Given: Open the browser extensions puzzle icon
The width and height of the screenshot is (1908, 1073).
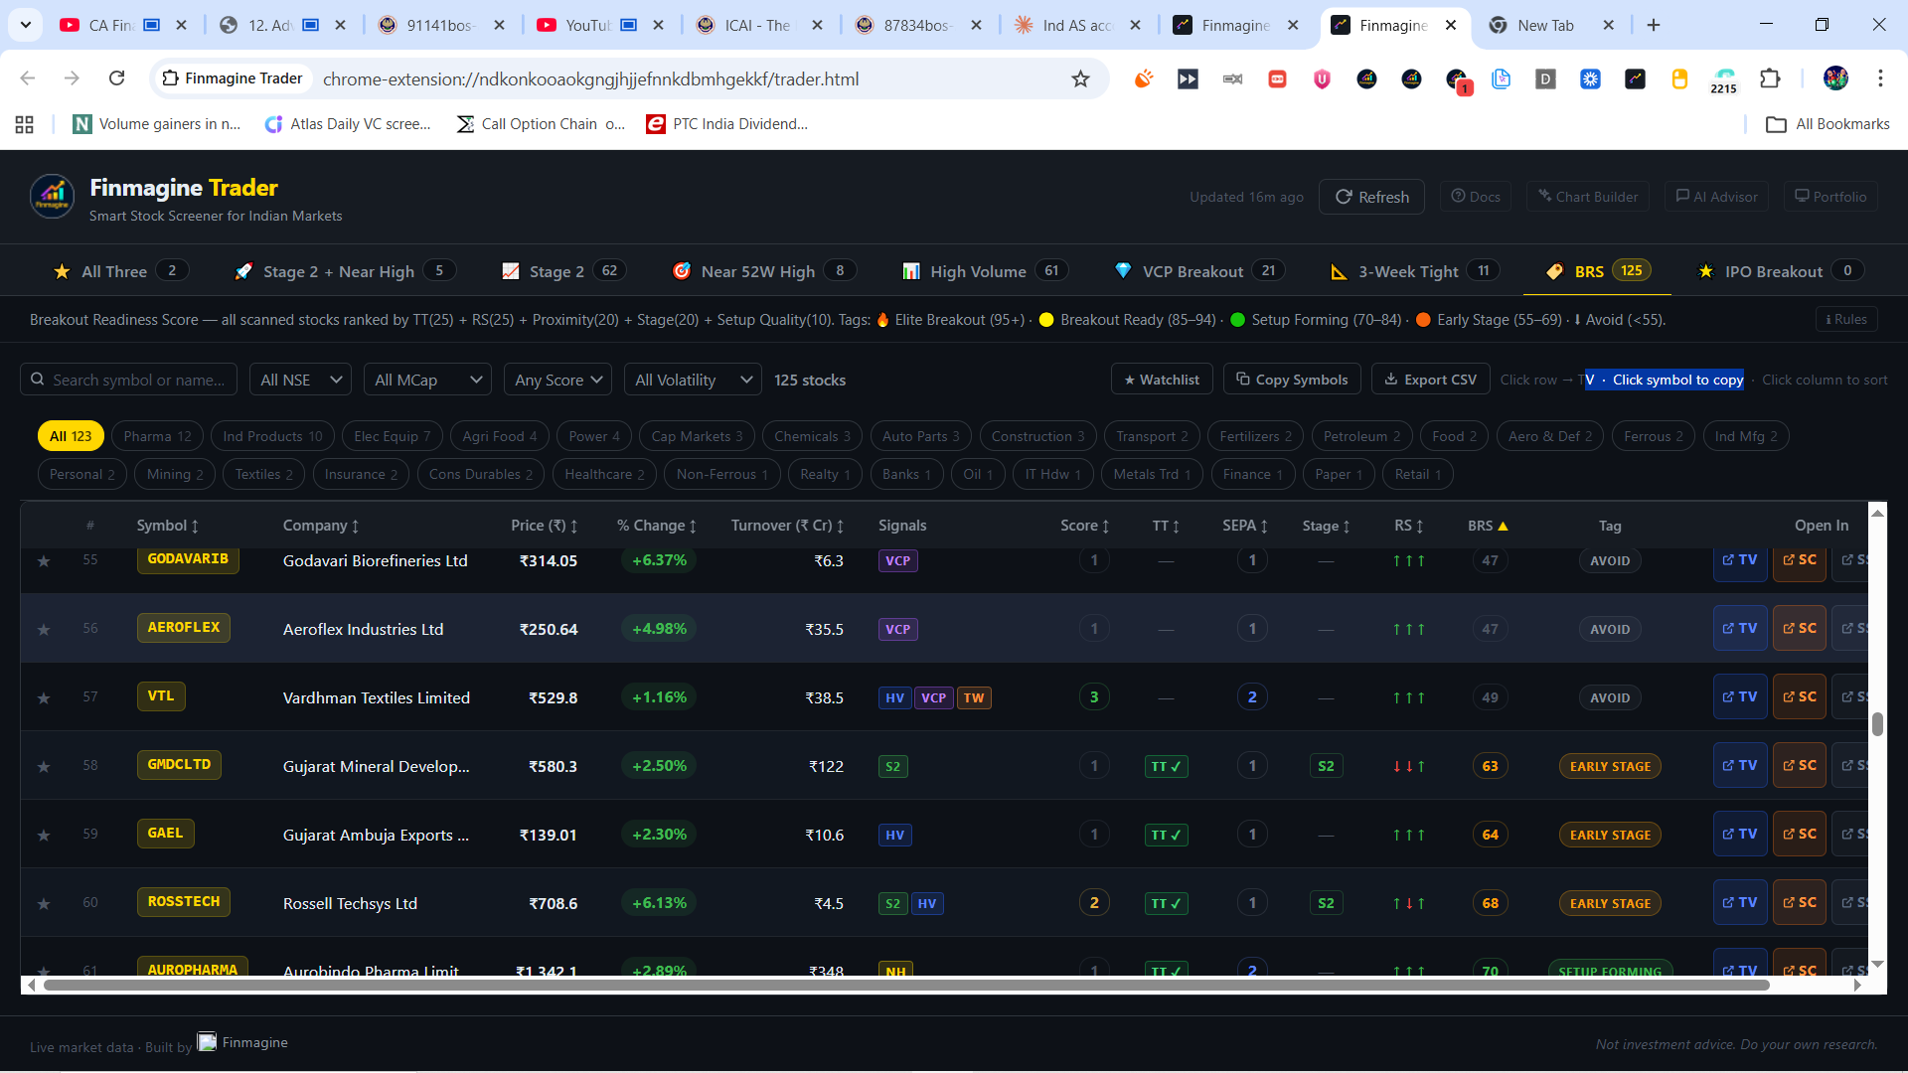Looking at the screenshot, I should click(1770, 78).
